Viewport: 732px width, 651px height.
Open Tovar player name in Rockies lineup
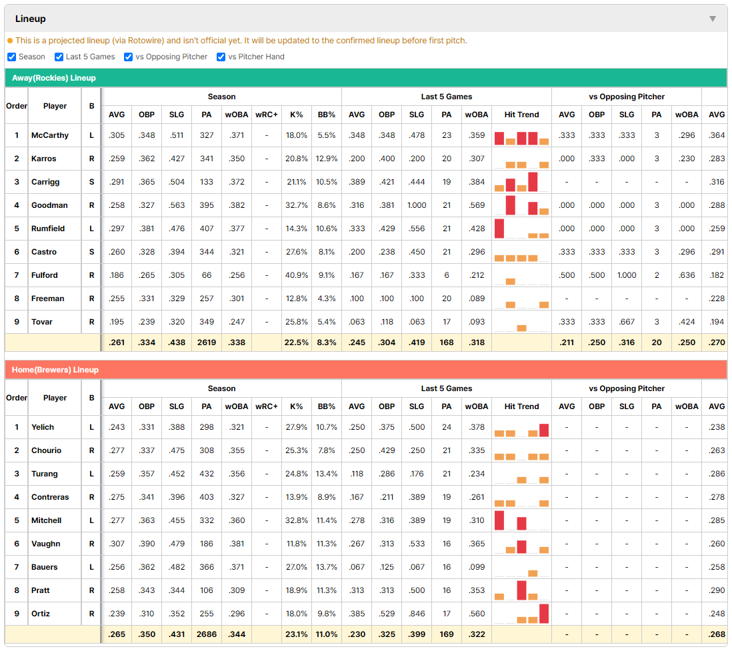pyautogui.click(x=41, y=322)
